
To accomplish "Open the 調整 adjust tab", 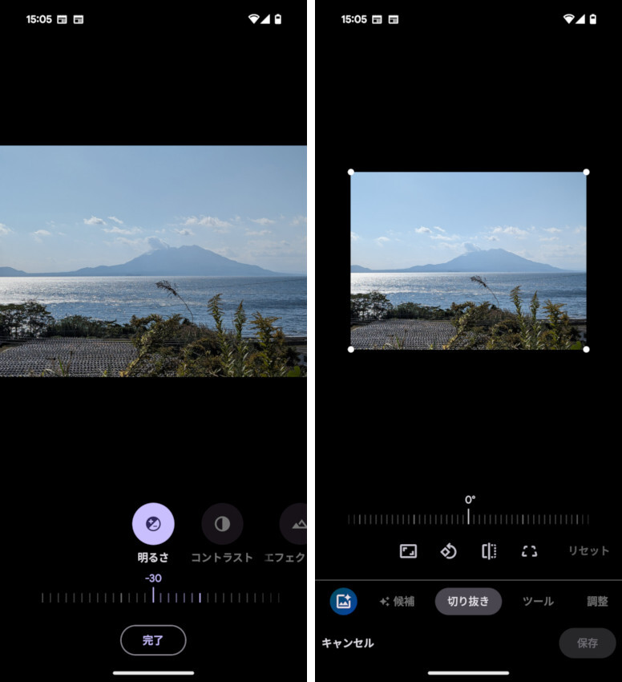I will (x=597, y=601).
